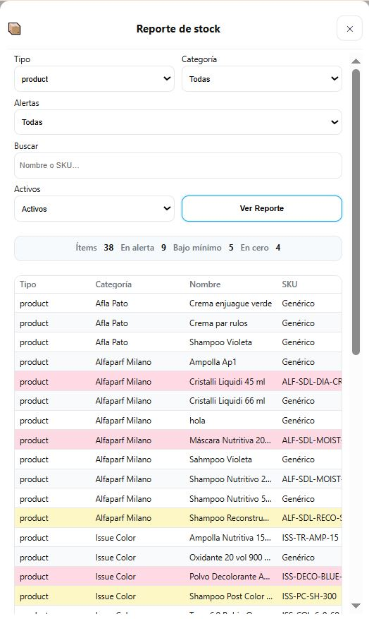Screen dimensions: 369x619
Task: Expand the Activos filter dropdown
Action: pos(94,209)
